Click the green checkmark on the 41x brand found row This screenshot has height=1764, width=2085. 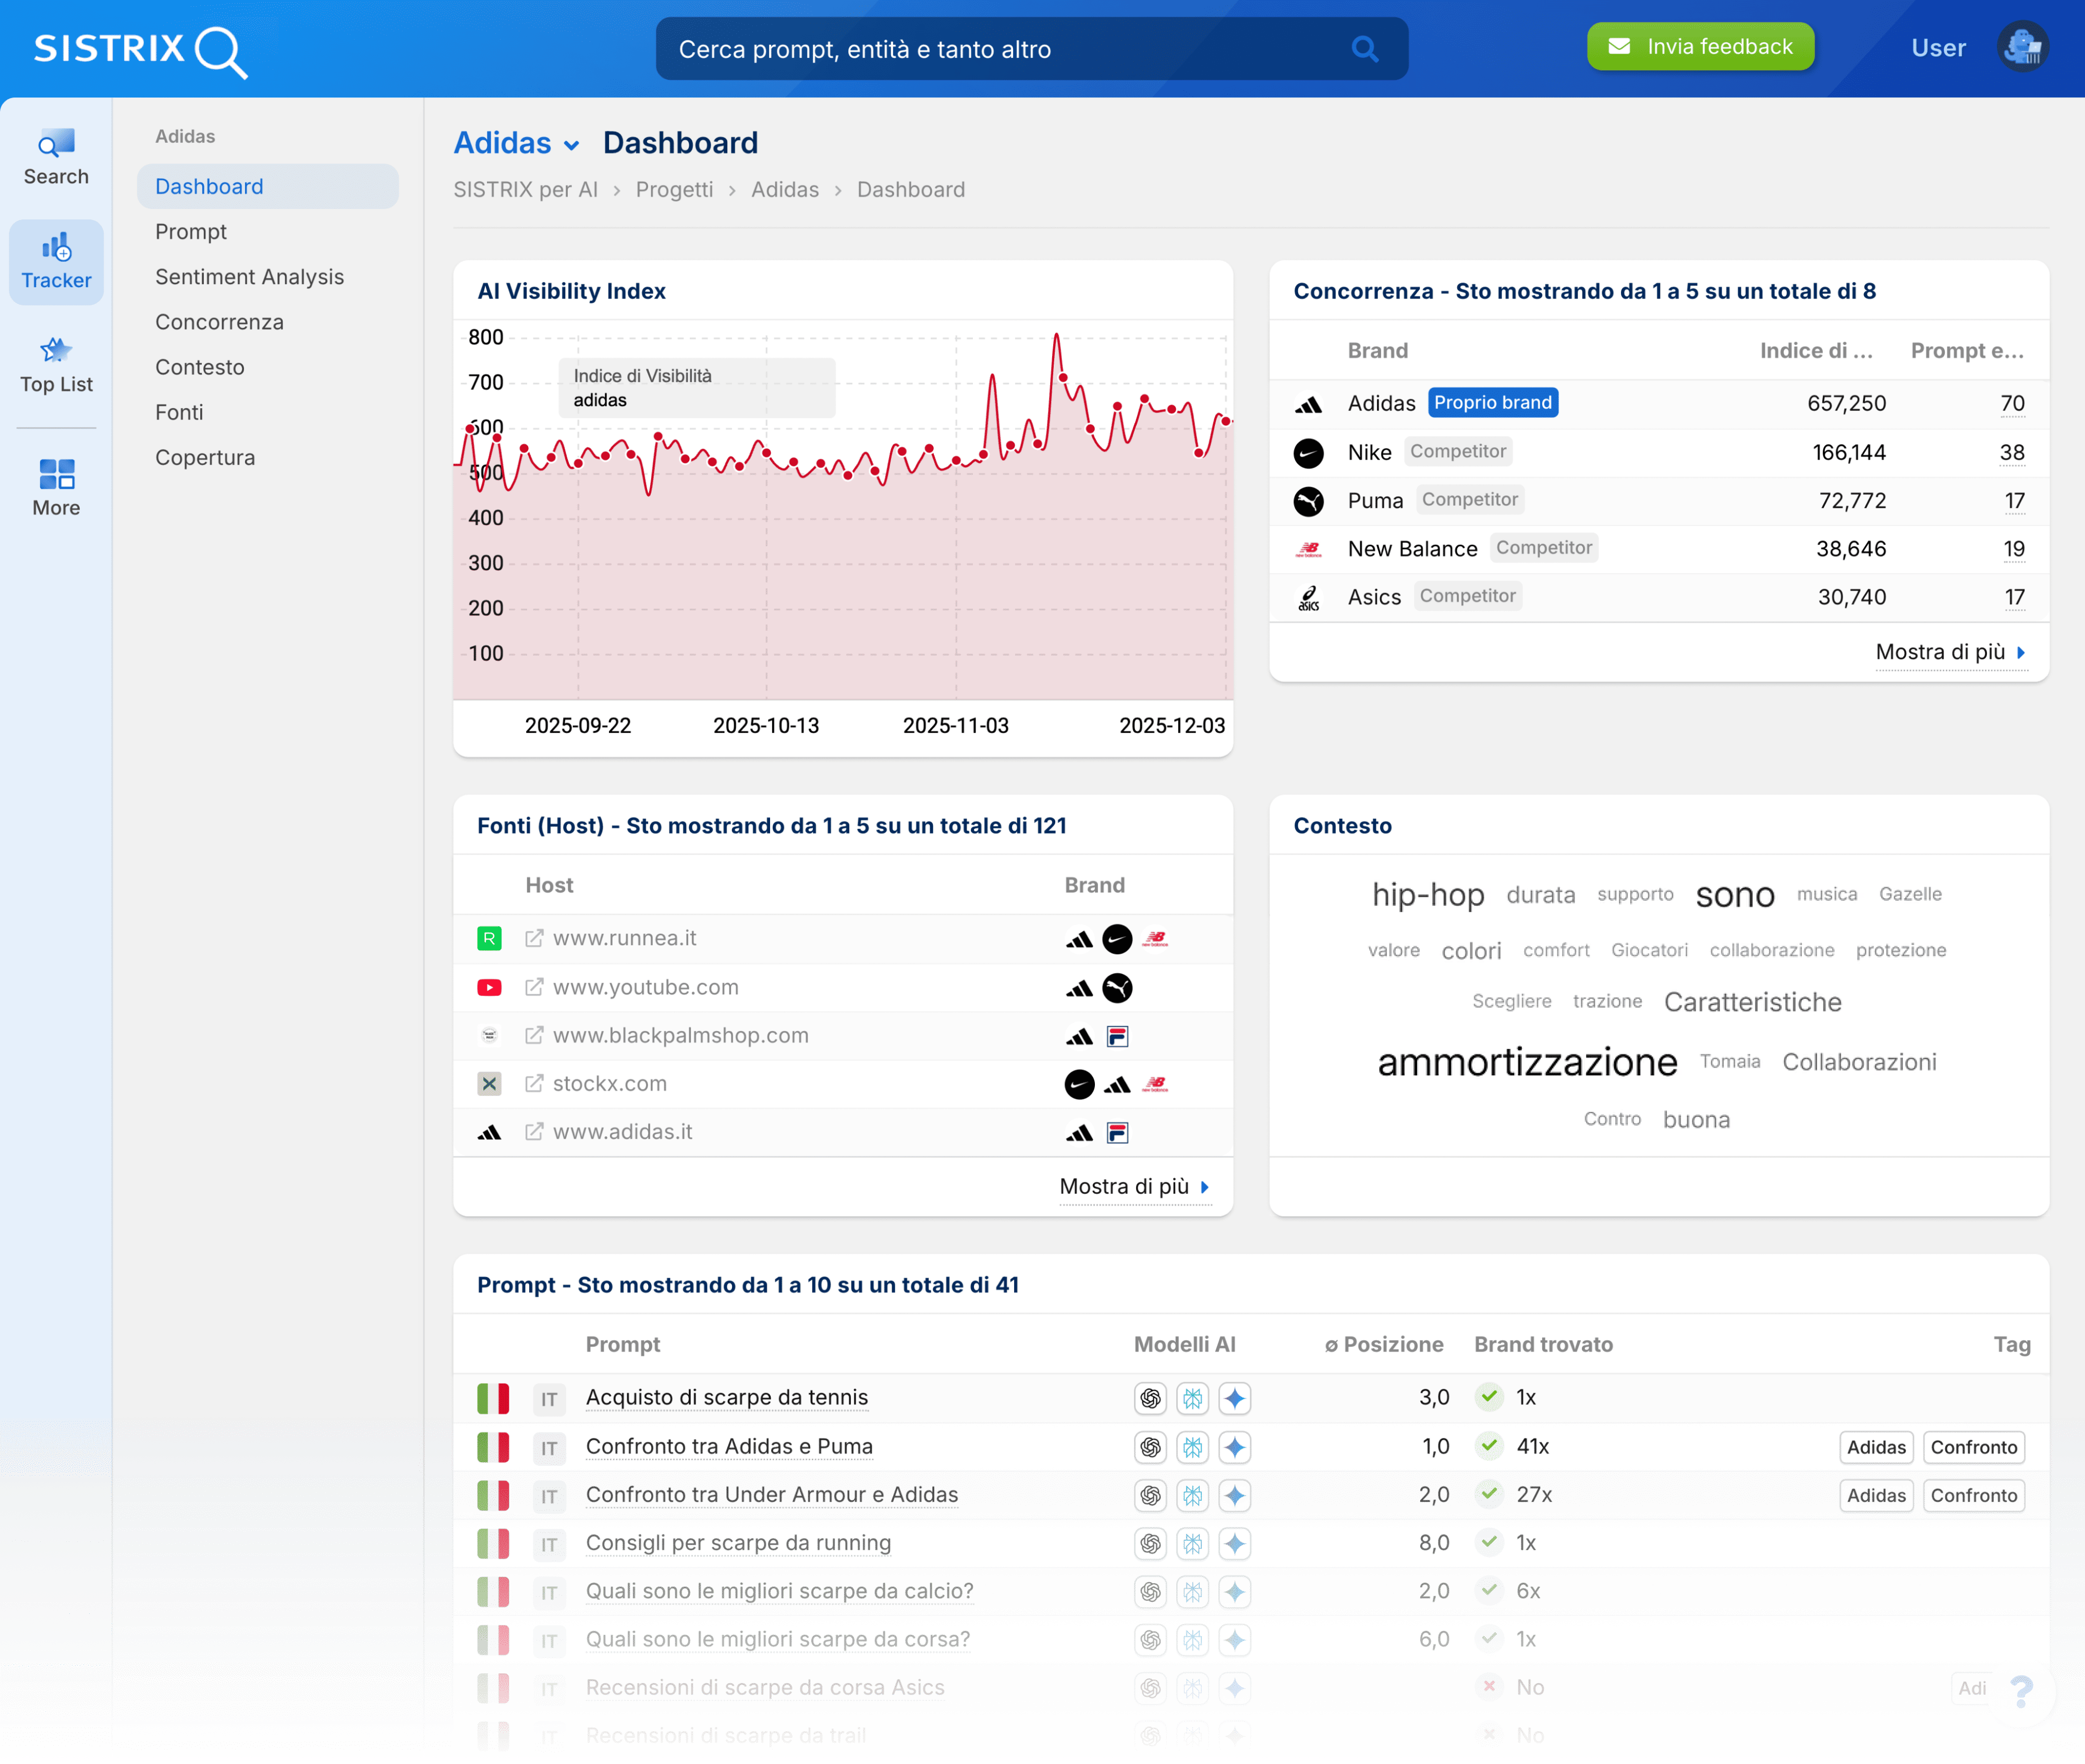tap(1489, 1447)
